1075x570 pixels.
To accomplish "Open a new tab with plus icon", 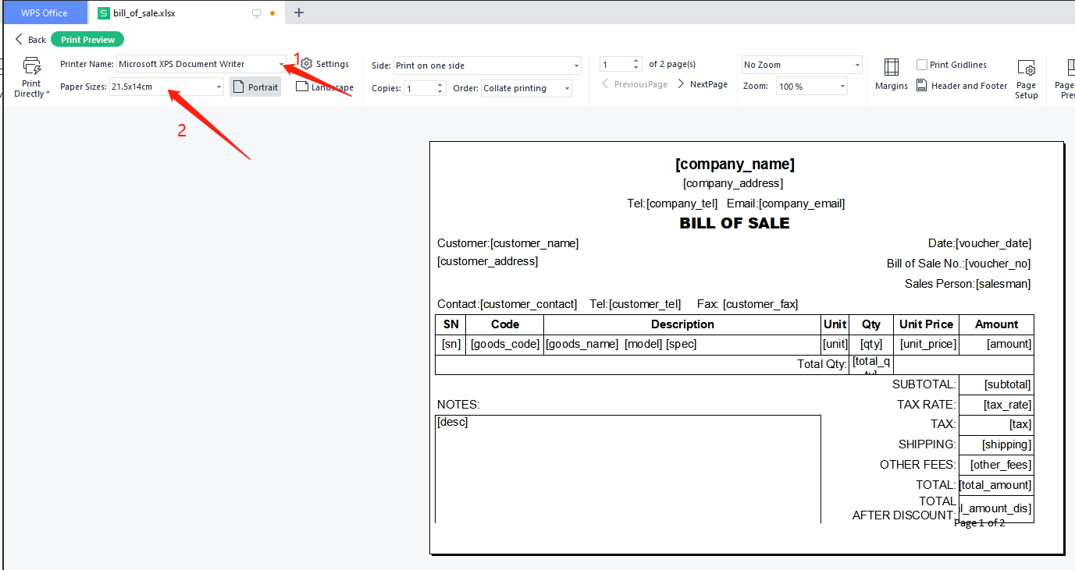I will click(x=299, y=12).
